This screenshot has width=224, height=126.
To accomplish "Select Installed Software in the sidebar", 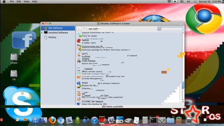I will click(x=58, y=33).
